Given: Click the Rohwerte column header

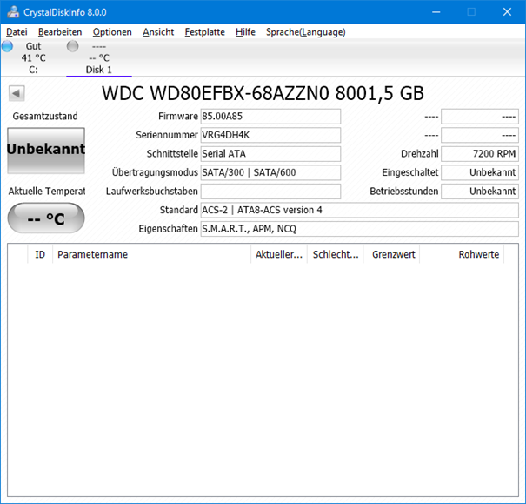Looking at the screenshot, I should [462, 254].
